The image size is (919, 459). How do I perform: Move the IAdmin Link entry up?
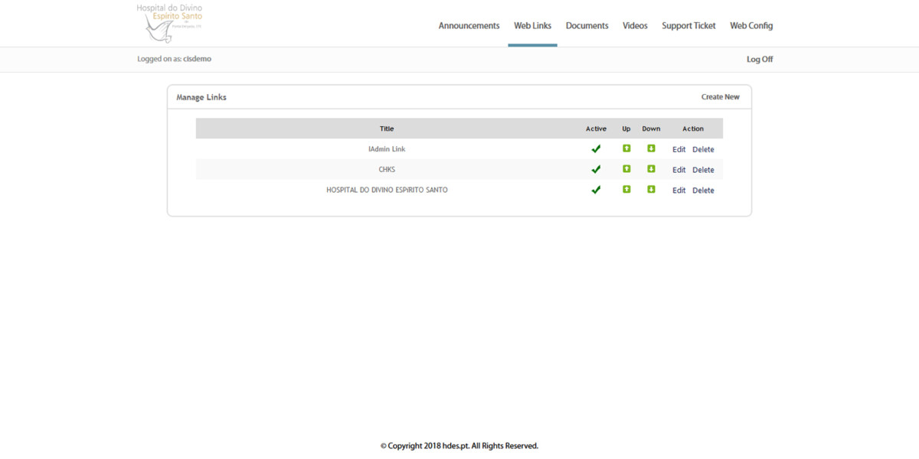(626, 148)
